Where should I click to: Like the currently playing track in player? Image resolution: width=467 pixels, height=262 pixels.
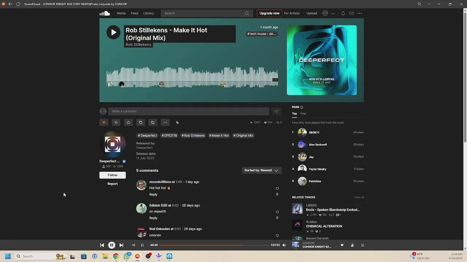tap(342, 245)
